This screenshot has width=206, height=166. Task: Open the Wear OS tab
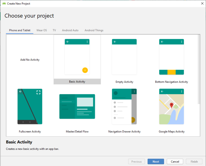tap(41, 30)
